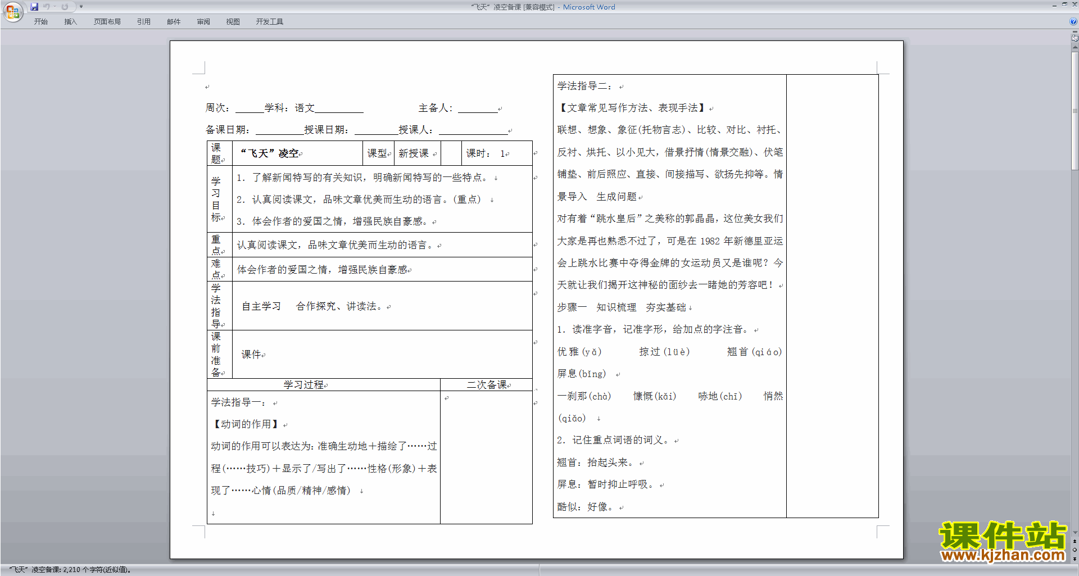Undo the last action
Screen dimensions: 1079x576
pos(47,7)
